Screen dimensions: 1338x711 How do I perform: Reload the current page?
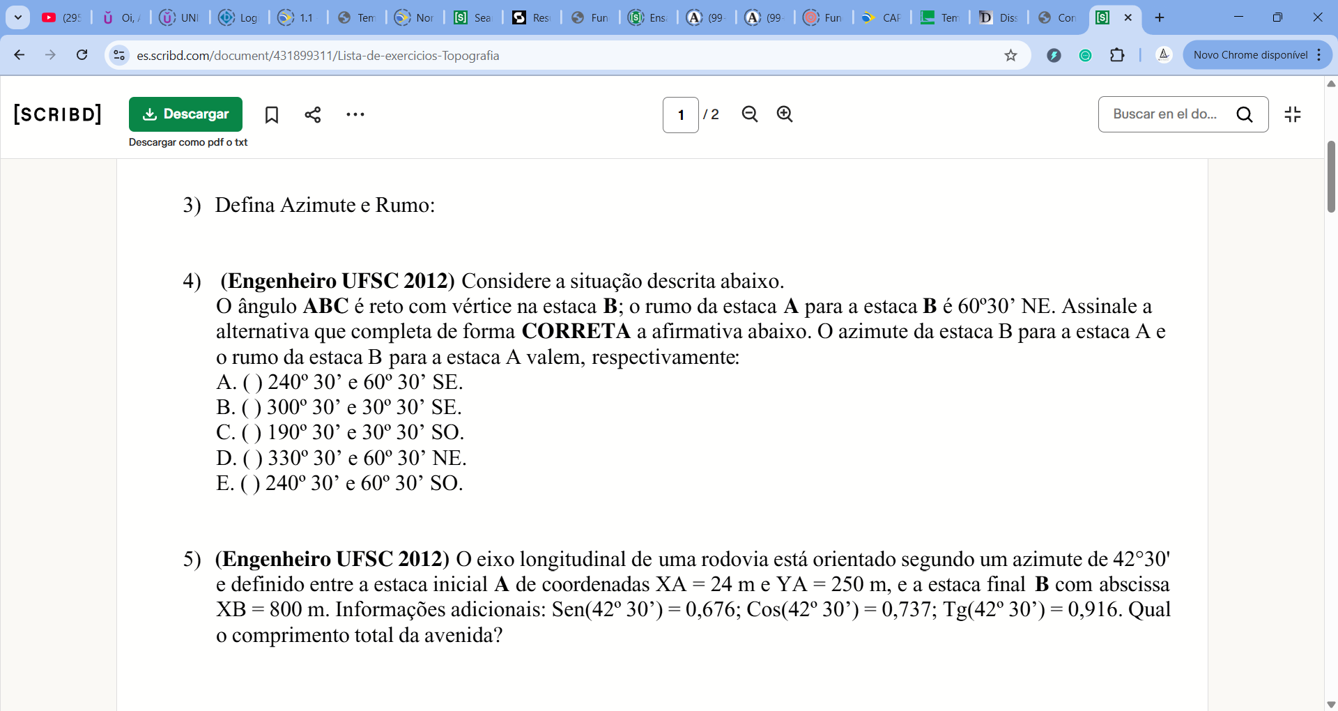pyautogui.click(x=82, y=55)
